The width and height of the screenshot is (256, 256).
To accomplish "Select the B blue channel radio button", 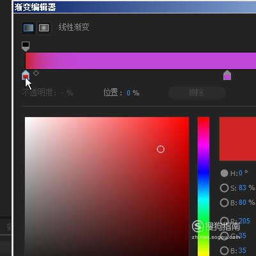I will tap(224, 250).
